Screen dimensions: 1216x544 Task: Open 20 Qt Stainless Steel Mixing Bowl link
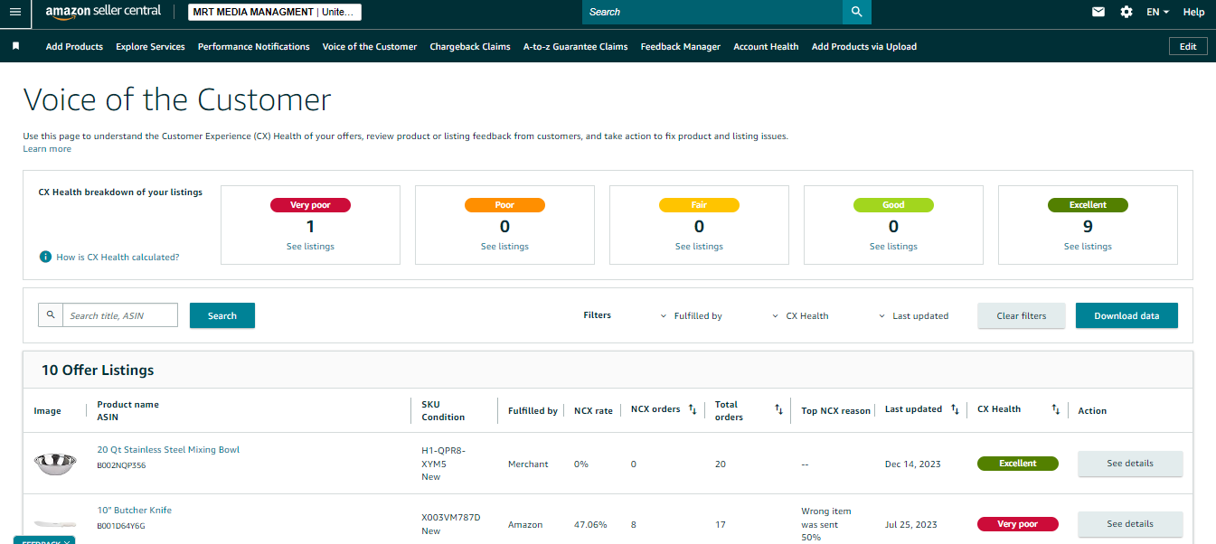click(x=168, y=449)
